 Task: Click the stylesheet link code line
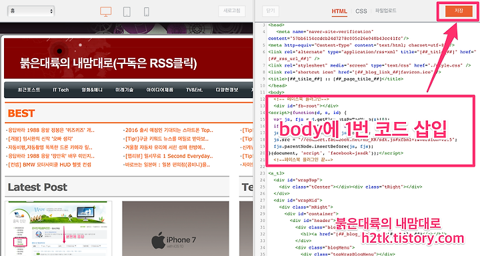pos(369,65)
